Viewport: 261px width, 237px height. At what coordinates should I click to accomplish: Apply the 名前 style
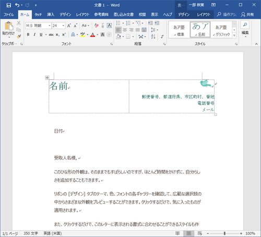point(200,30)
